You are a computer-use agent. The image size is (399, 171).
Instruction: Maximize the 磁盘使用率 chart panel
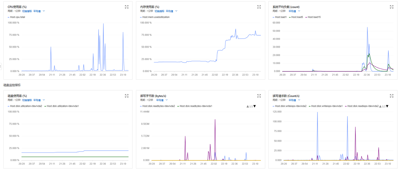(x=127, y=96)
